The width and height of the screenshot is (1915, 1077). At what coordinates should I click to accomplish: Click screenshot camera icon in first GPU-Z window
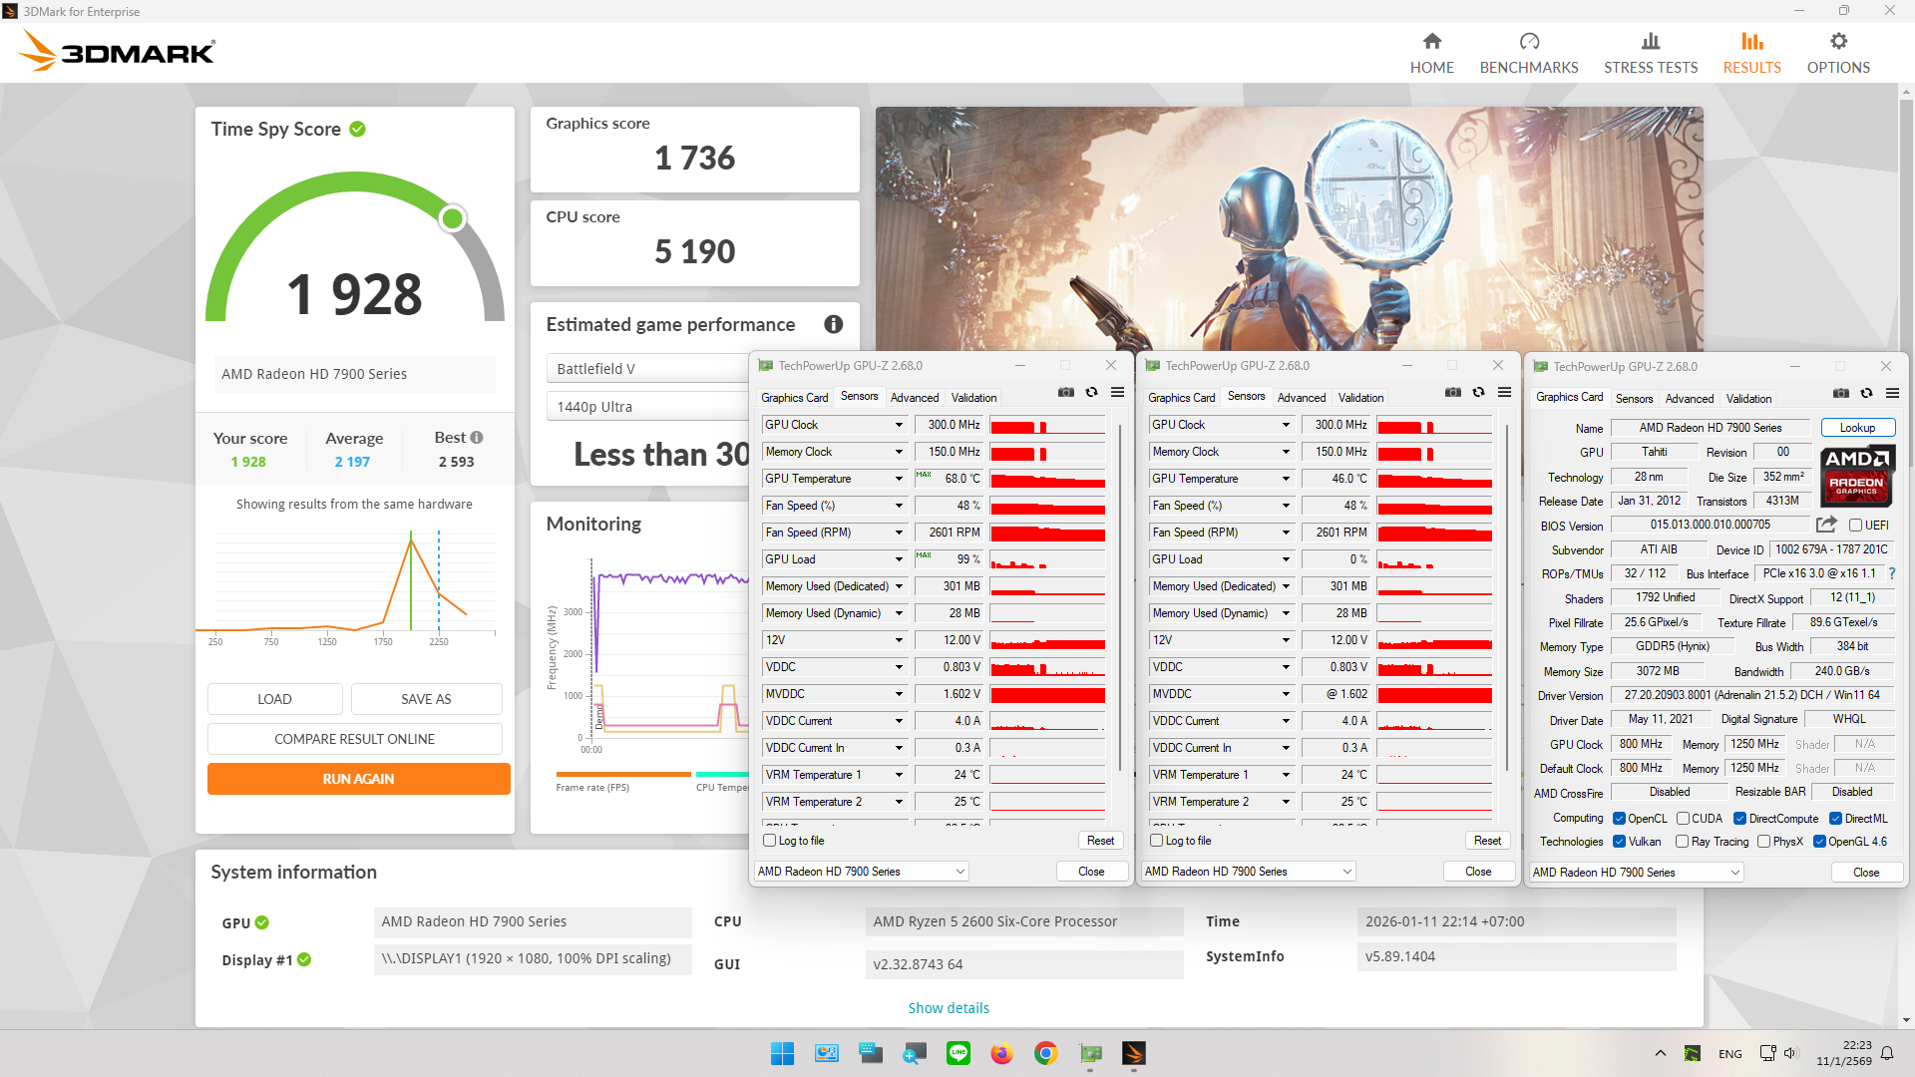pos(1066,393)
